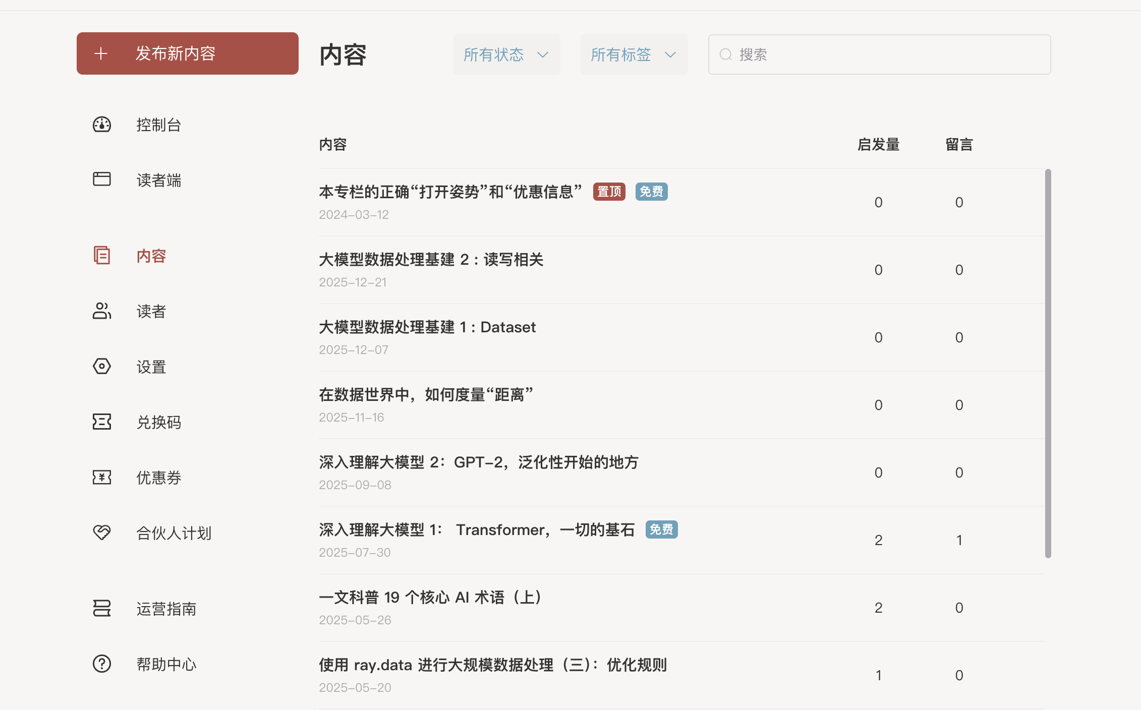
Task: Select 内容 in the sidebar menu
Action: pos(151,256)
